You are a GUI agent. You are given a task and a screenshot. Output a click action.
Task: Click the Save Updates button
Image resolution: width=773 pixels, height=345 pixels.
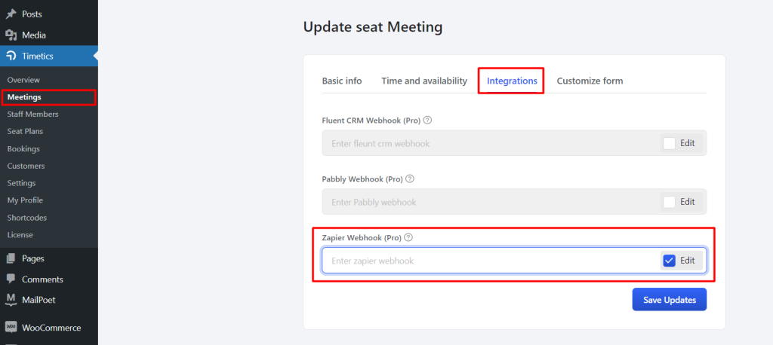click(670, 300)
